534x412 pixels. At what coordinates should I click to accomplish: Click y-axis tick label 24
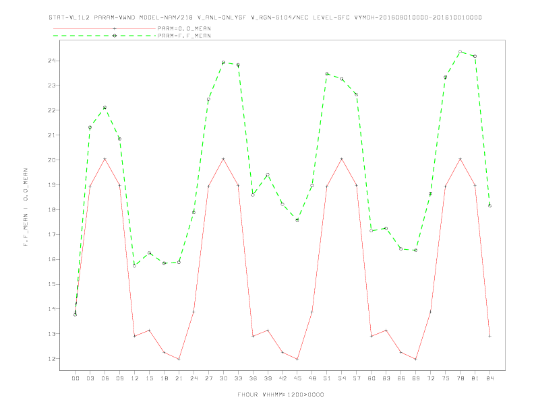52,61
